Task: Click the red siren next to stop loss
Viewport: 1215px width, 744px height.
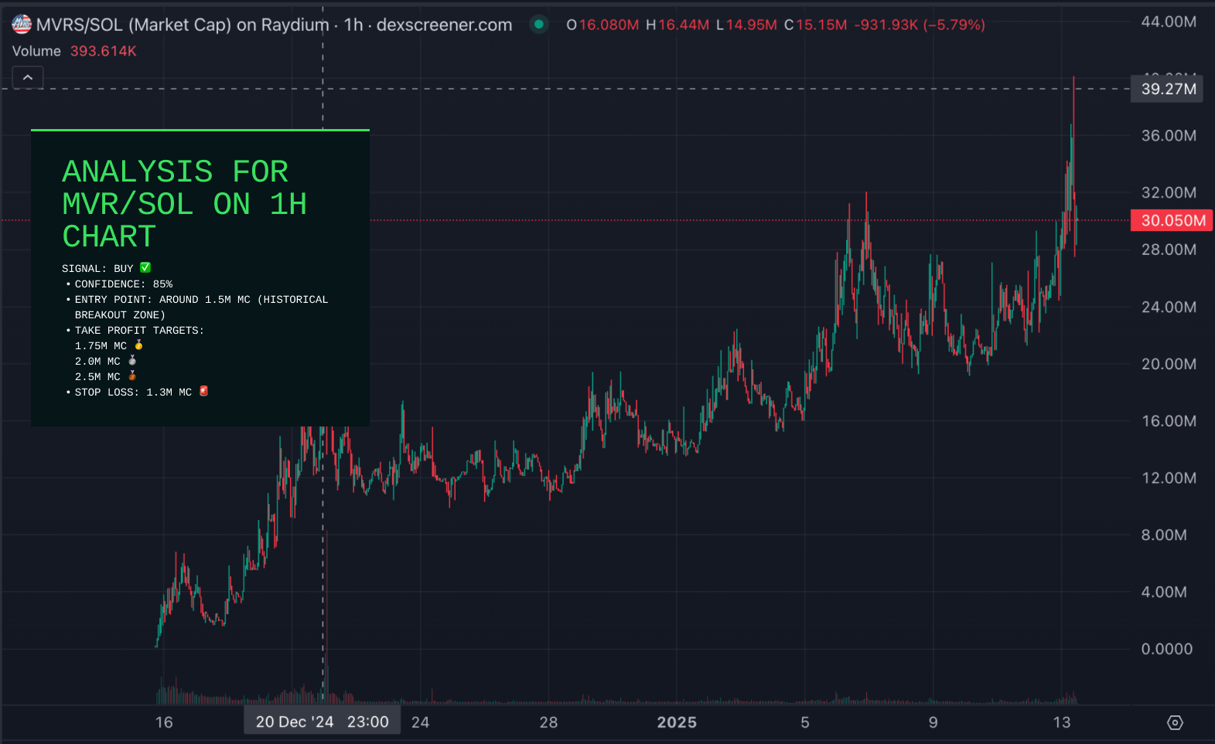Action: pos(203,392)
